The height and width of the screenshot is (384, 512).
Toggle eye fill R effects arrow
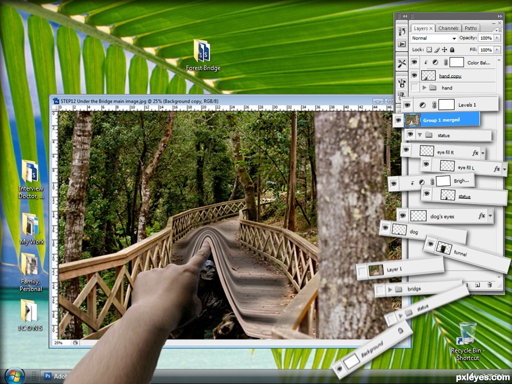coord(482,153)
